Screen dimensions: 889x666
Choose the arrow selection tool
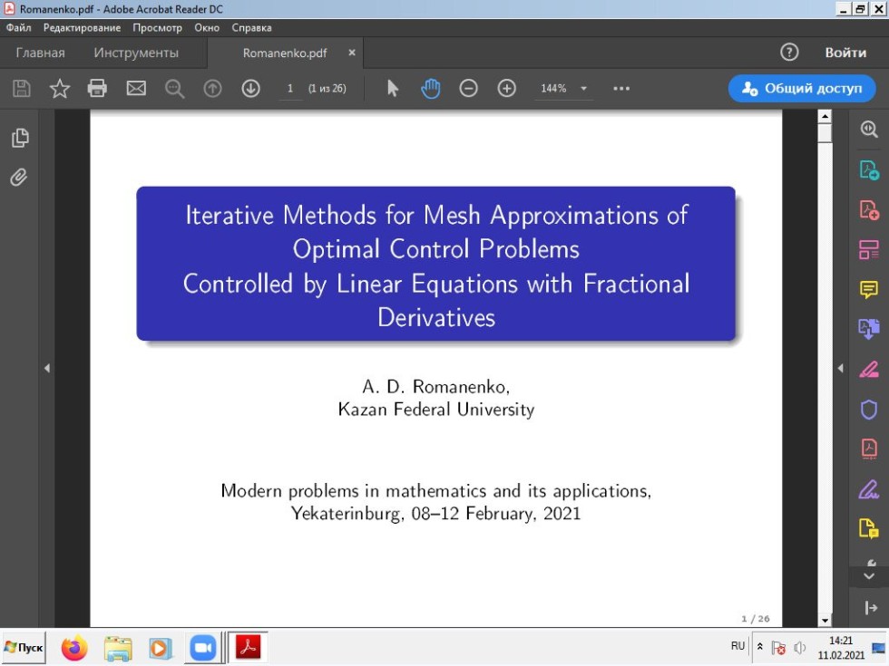tap(393, 89)
